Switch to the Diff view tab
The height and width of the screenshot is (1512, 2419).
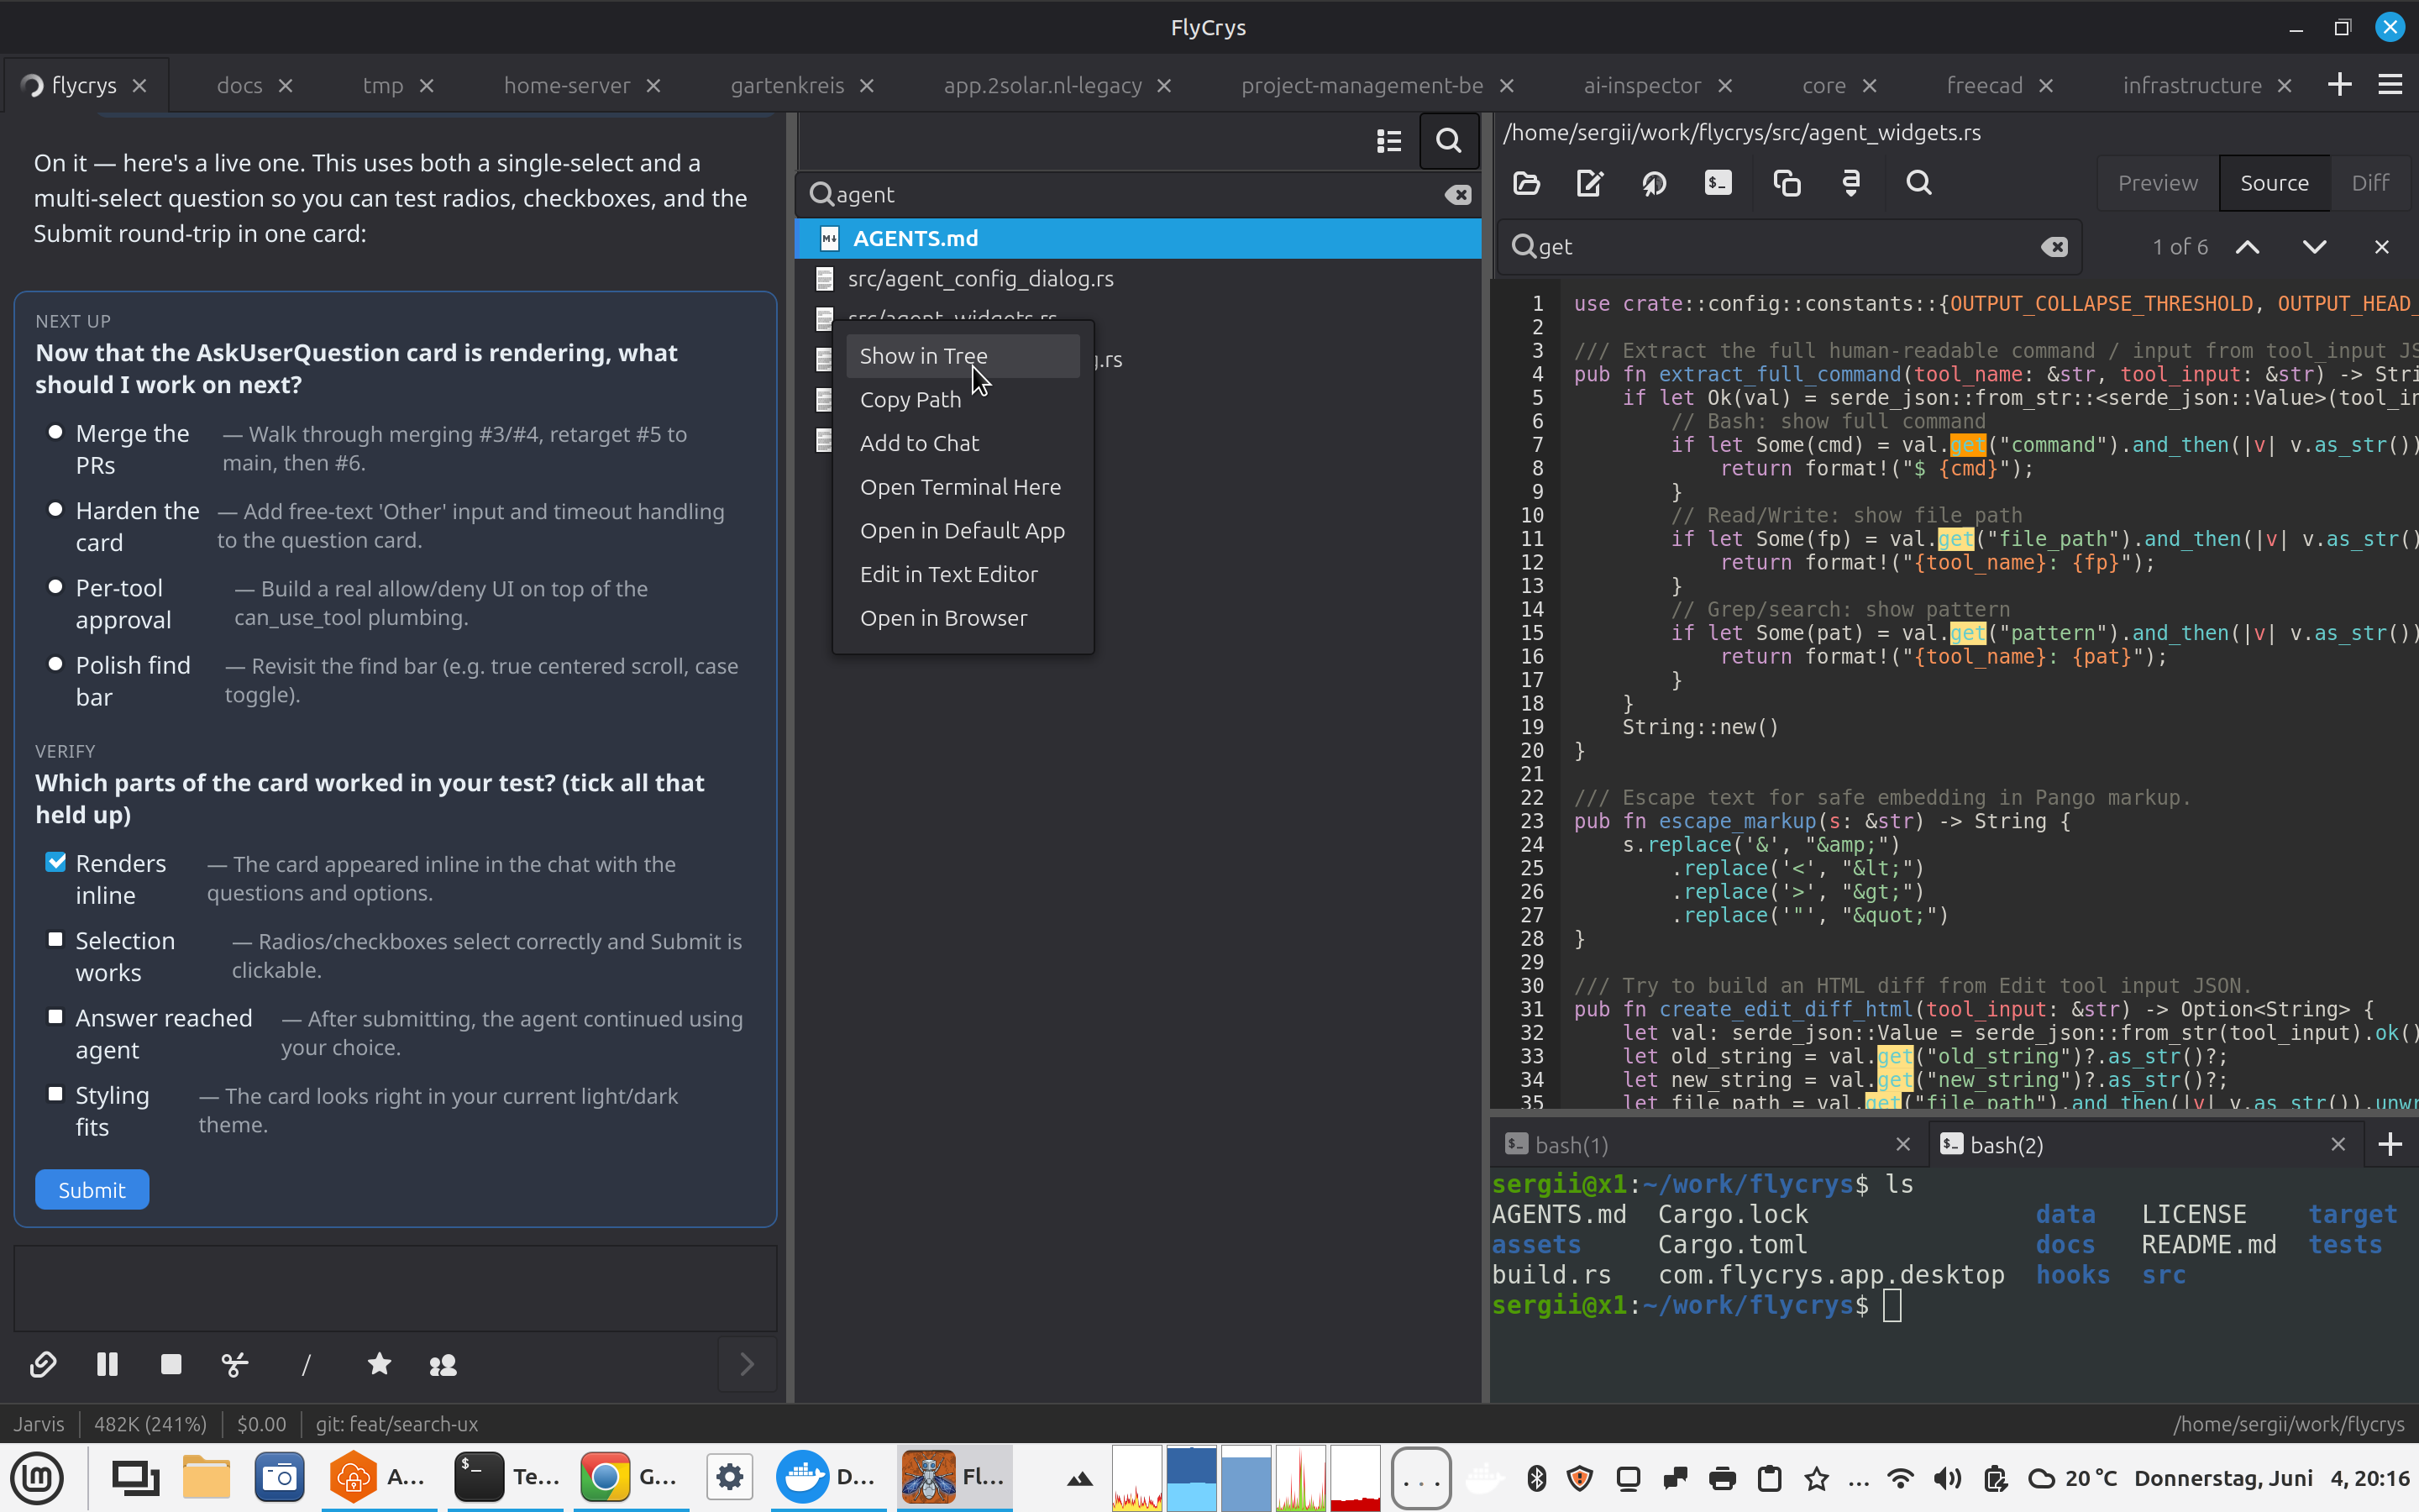[2370, 183]
